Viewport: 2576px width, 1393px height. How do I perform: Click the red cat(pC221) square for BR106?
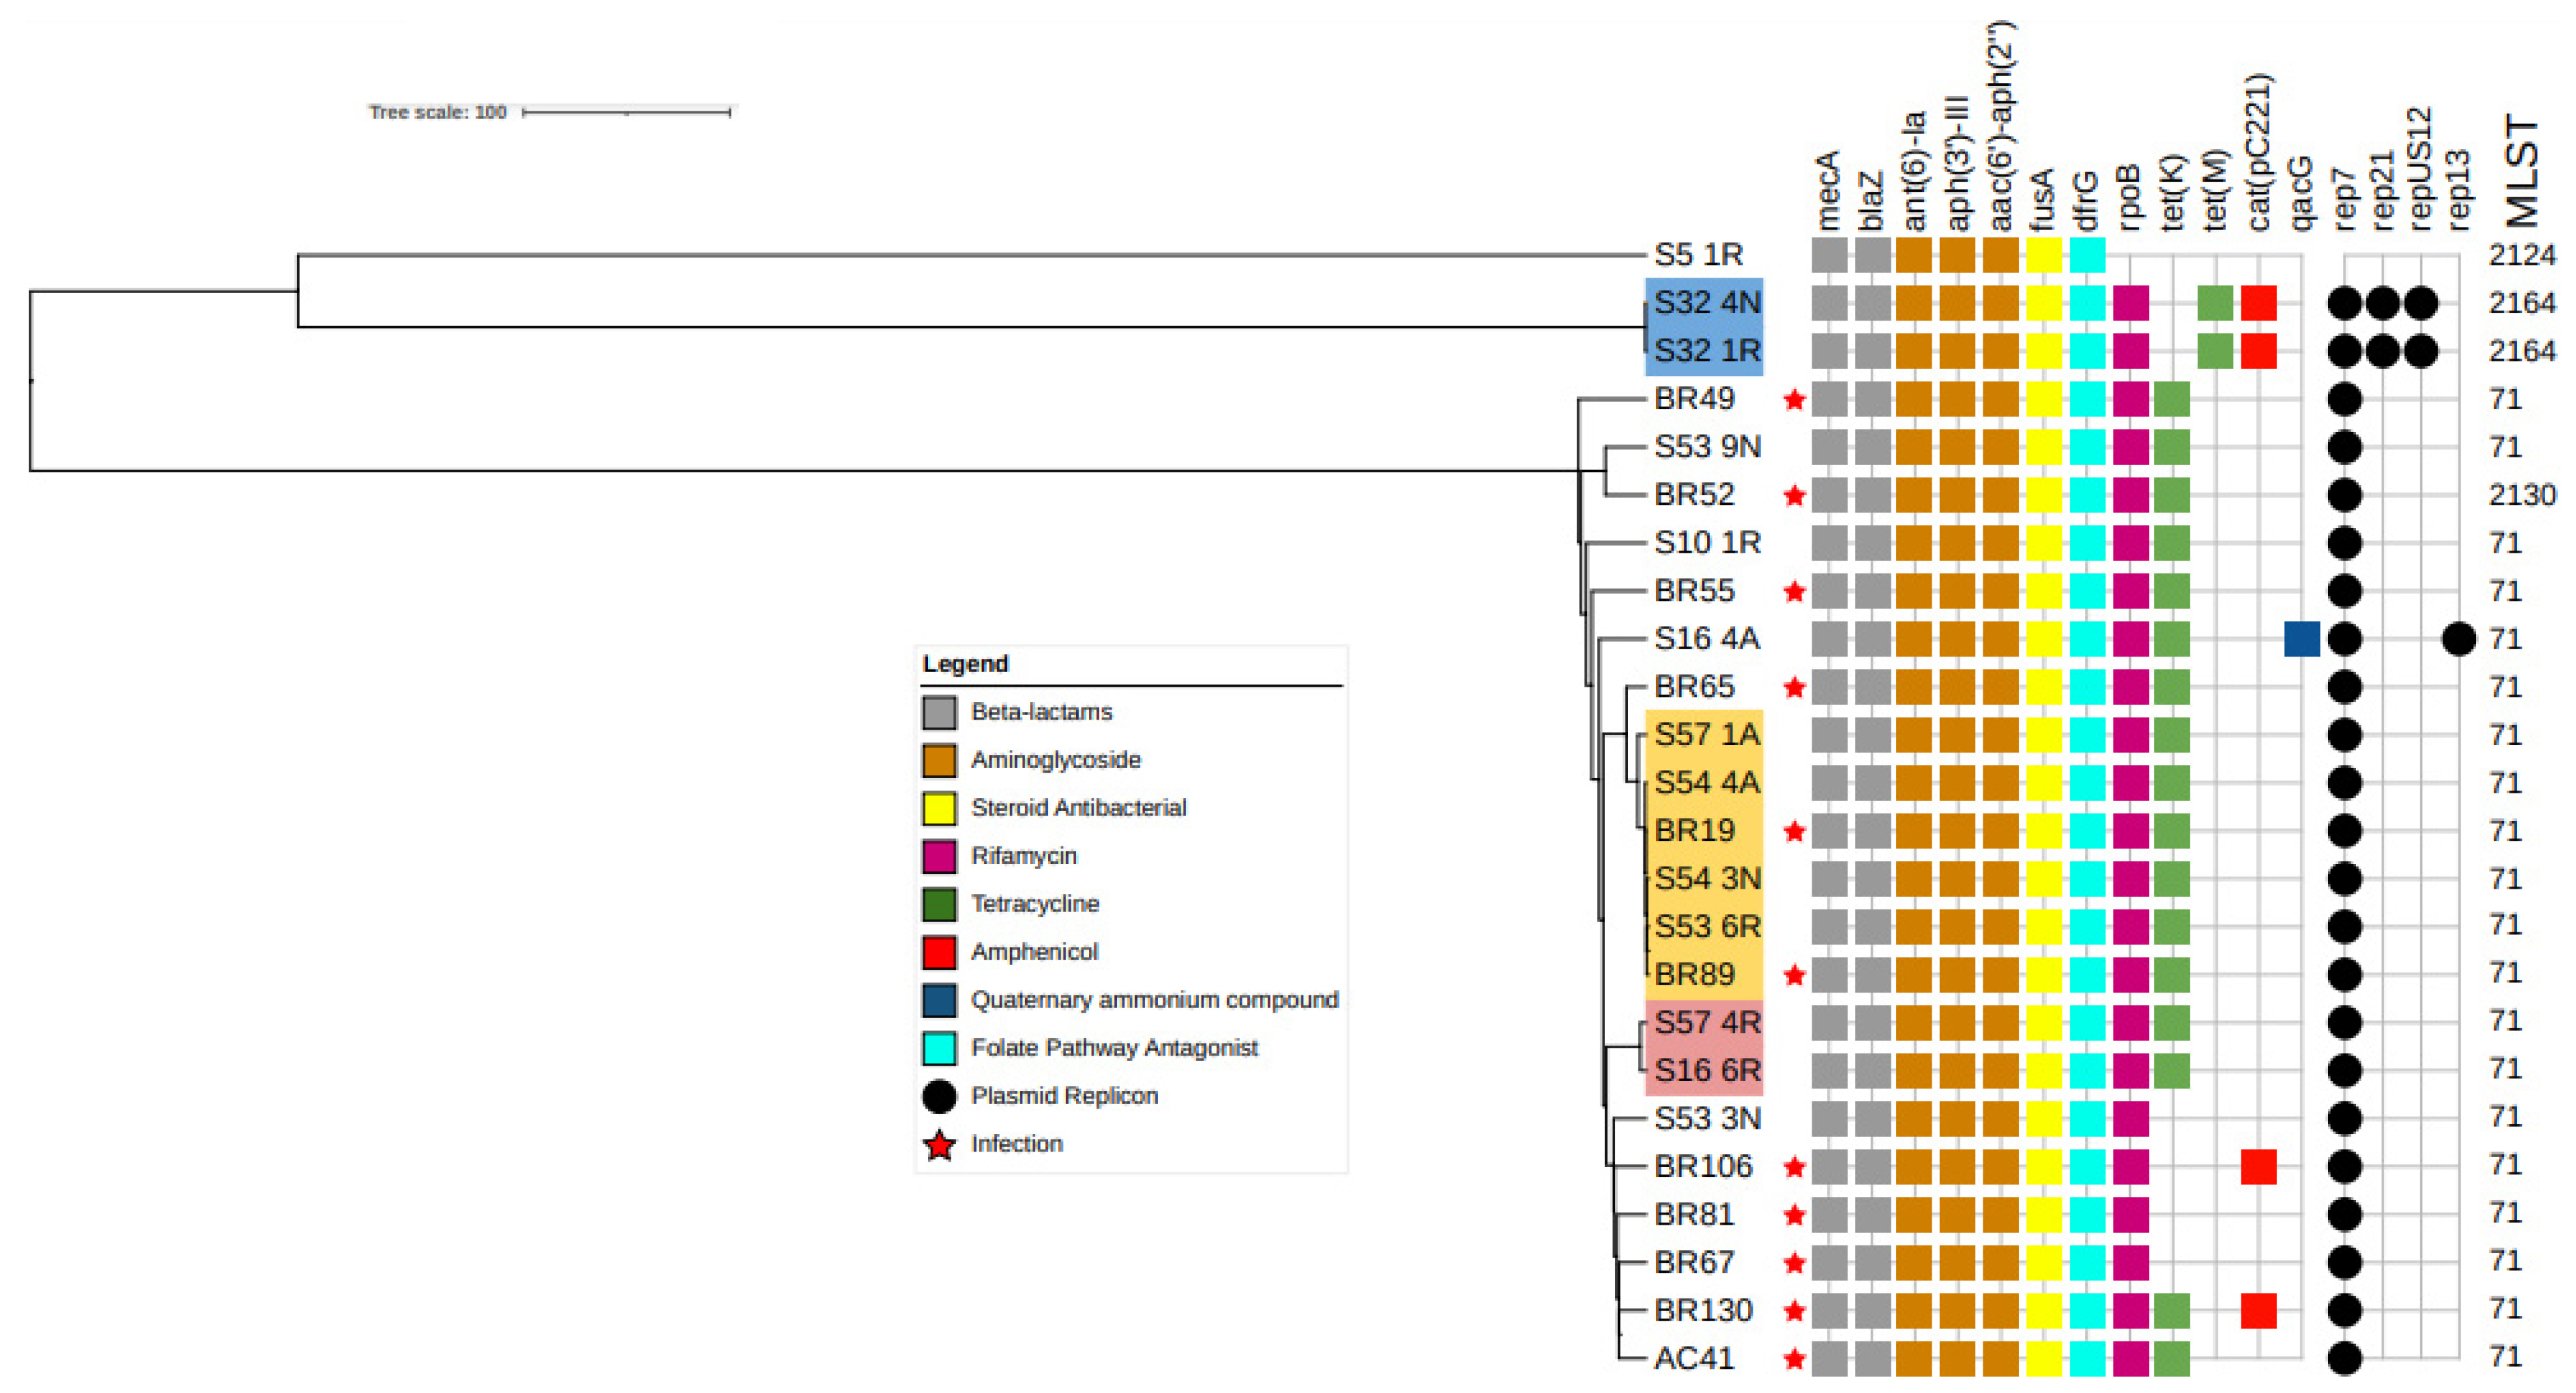click(x=2258, y=1166)
